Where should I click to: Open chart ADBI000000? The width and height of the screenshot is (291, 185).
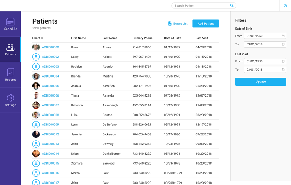tap(50, 47)
